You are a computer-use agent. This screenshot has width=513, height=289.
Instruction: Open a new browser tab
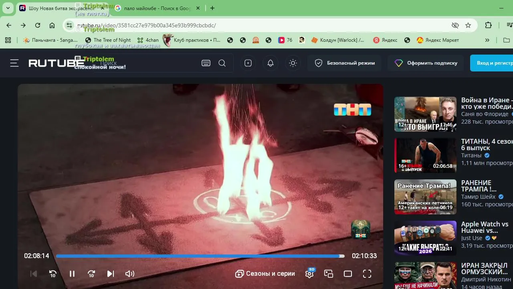click(x=212, y=8)
